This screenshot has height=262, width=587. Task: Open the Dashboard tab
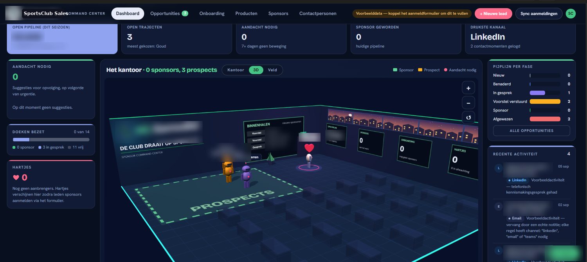click(x=128, y=13)
